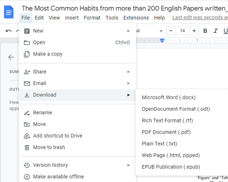Click the Open folder icon

27,43
